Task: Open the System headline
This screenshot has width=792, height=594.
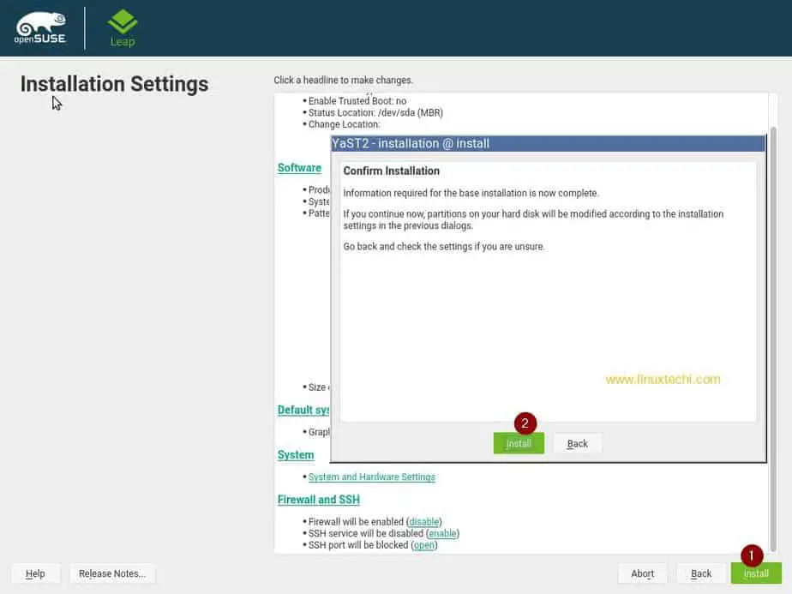Action: point(296,454)
